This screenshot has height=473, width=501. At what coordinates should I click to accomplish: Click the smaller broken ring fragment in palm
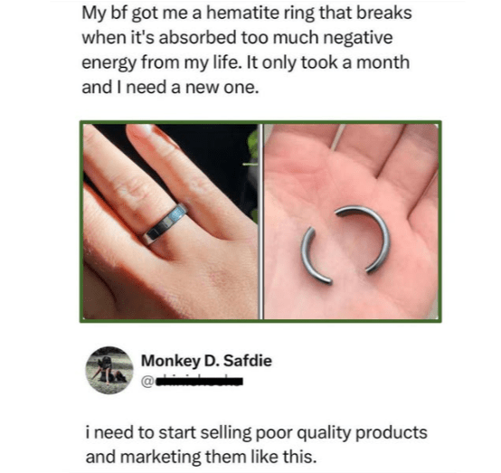coord(315,257)
